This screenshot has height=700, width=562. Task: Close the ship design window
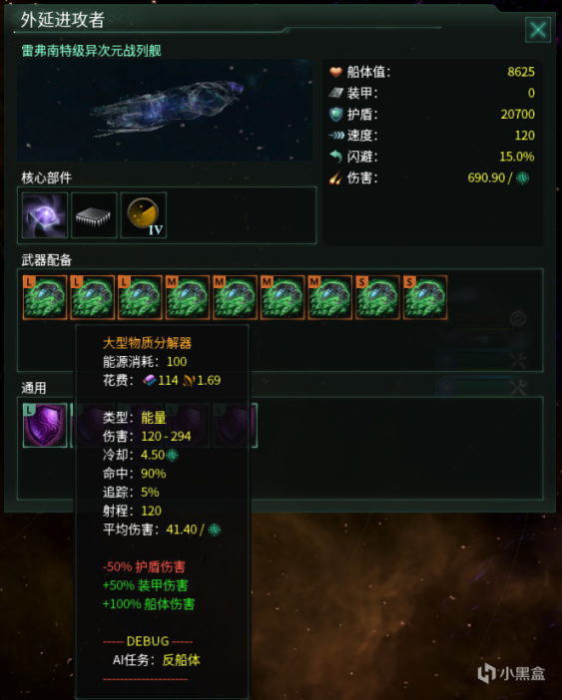538,30
